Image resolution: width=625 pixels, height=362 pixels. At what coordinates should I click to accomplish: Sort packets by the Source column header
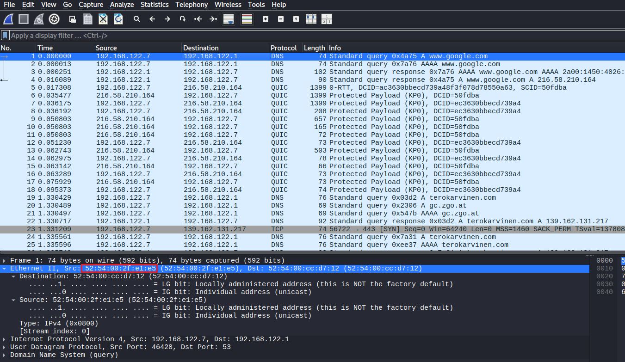(106, 48)
